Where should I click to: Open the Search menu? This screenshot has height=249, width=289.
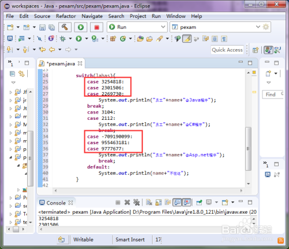click(x=116, y=16)
